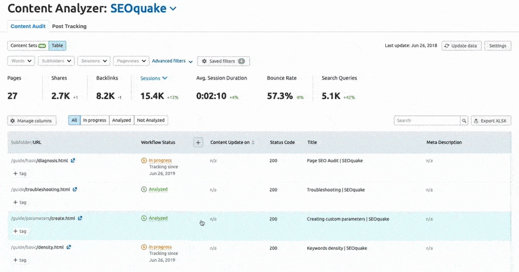Open the Subfolders filter dropdown
Image resolution: width=519 pixels, height=272 pixels.
coord(56,61)
